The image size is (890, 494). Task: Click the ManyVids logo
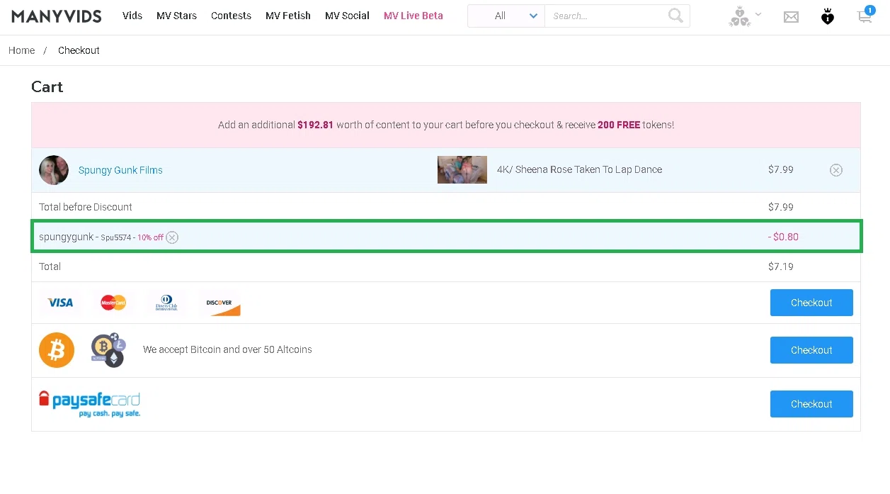coord(56,16)
